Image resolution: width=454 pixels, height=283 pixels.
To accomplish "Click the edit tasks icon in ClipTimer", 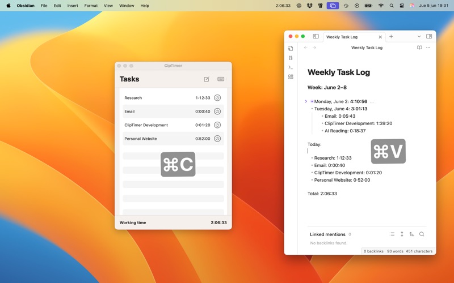I will pos(207,79).
